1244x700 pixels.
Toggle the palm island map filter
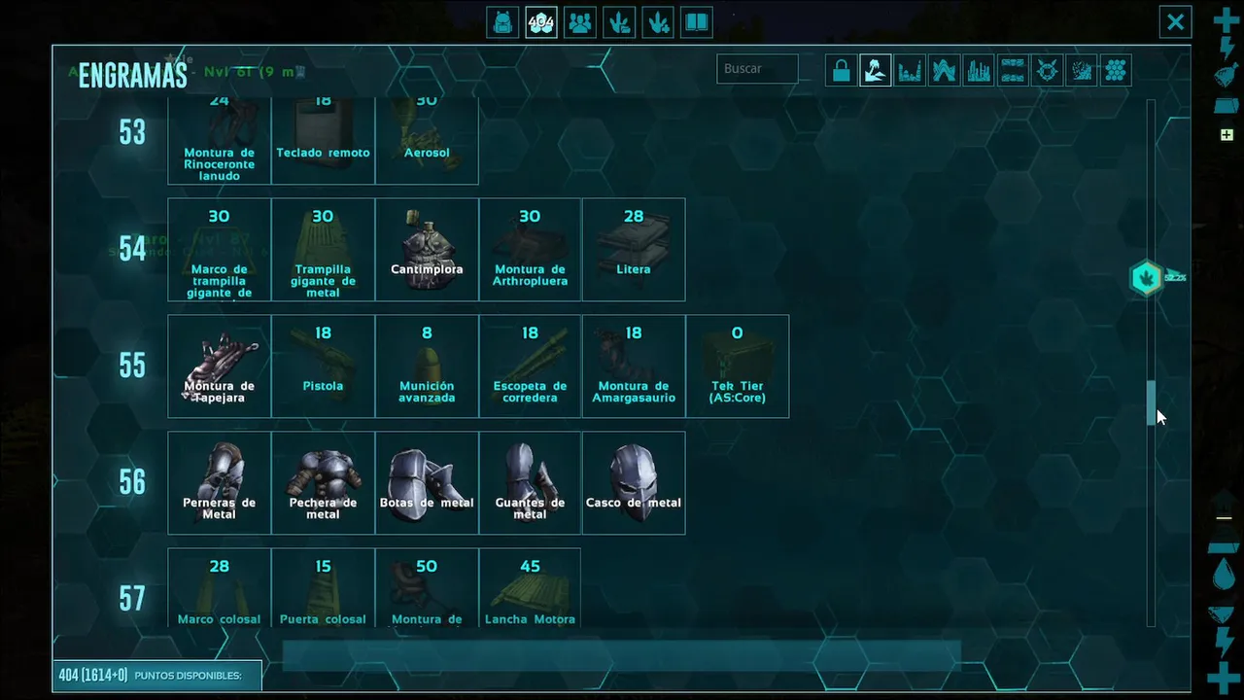(876, 70)
